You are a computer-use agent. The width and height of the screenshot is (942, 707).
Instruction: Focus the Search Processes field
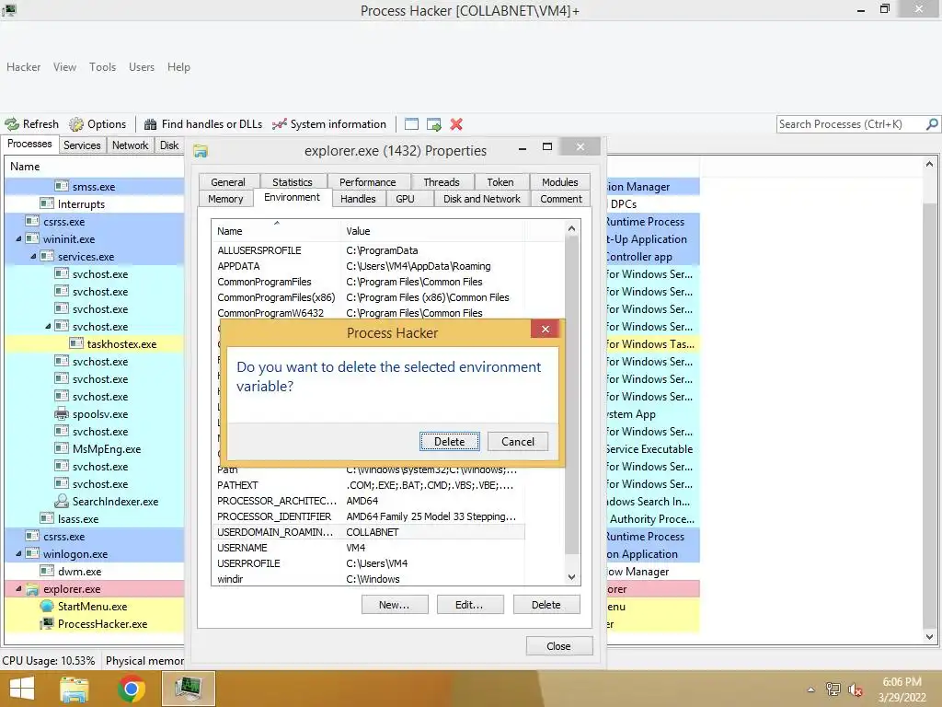(x=850, y=124)
